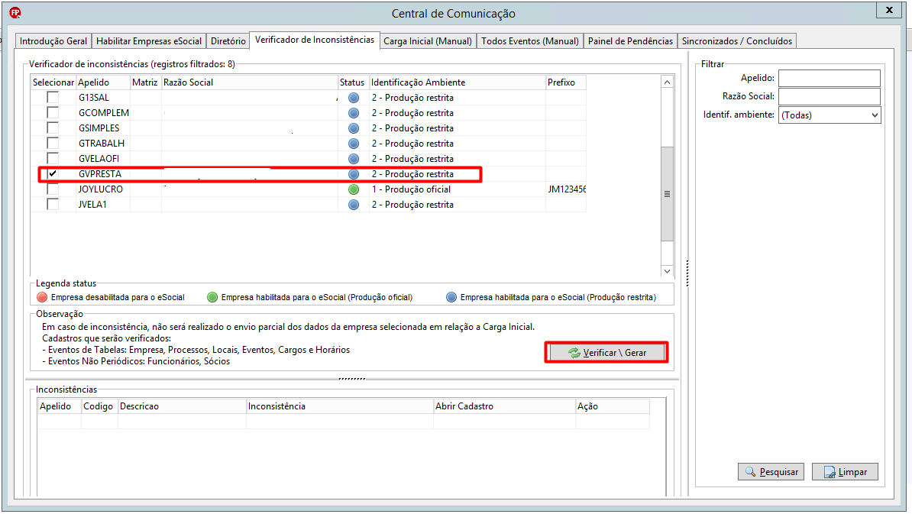The image size is (912, 514).
Task: Click the Matriz column header
Action: (x=145, y=82)
